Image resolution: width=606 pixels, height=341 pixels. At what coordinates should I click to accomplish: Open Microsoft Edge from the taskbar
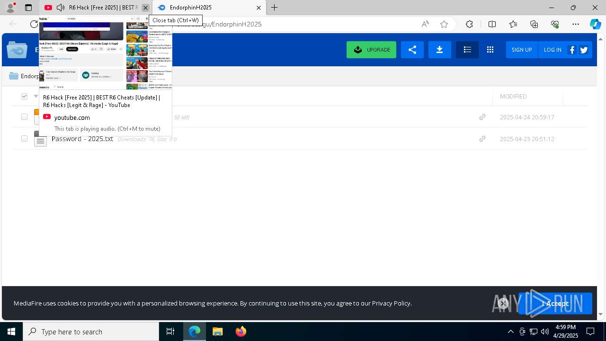[x=195, y=332]
